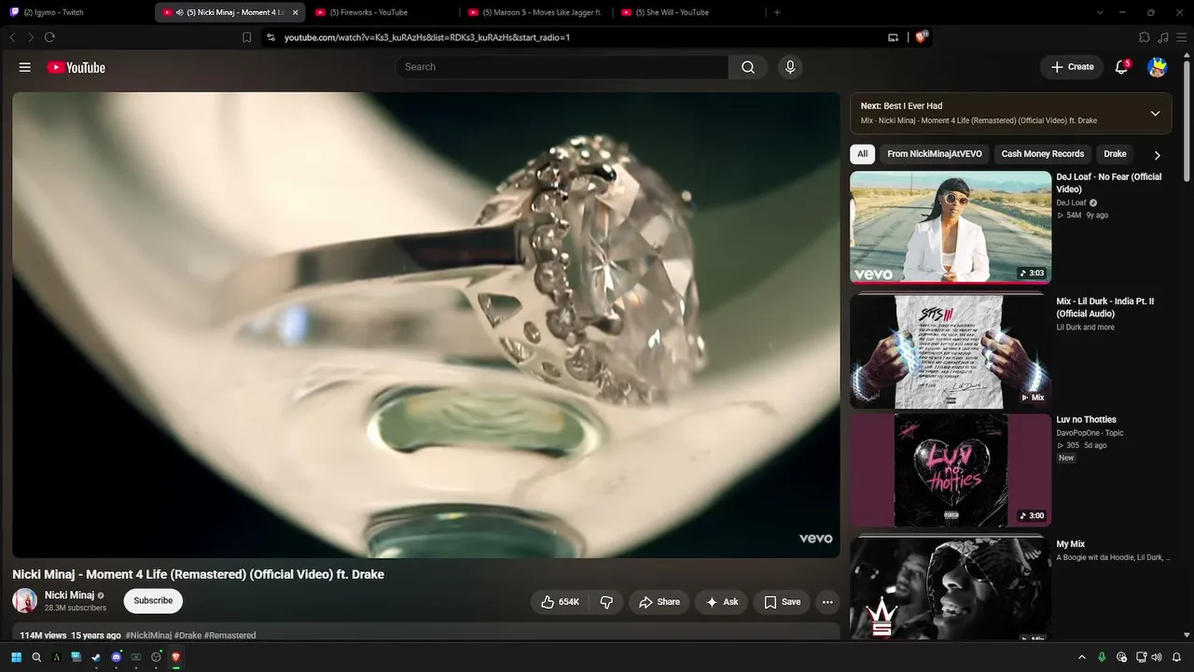Save the video to a playlist
The width and height of the screenshot is (1194, 672).
pos(782,602)
